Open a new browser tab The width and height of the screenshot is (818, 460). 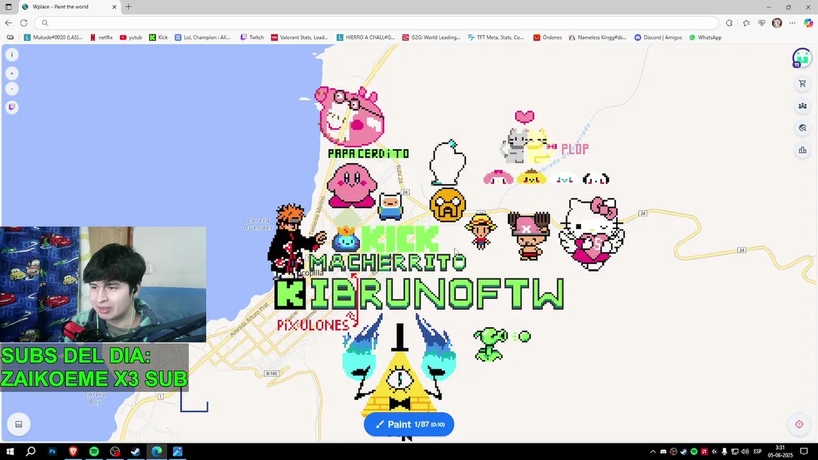[128, 7]
